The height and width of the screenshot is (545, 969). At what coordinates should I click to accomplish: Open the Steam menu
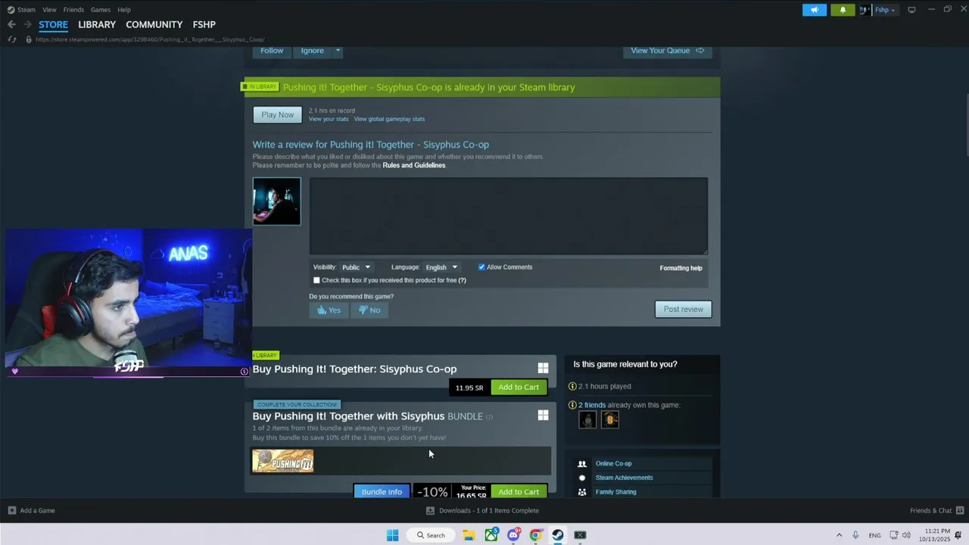tap(26, 10)
